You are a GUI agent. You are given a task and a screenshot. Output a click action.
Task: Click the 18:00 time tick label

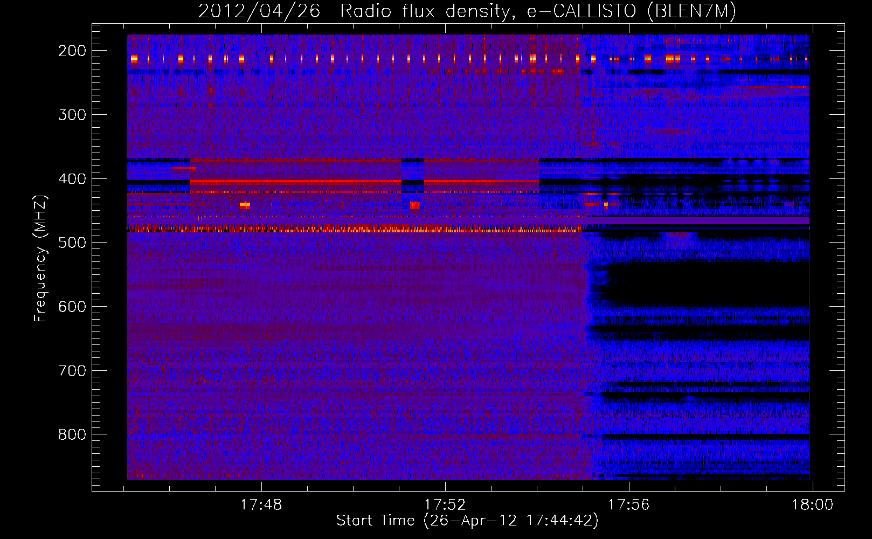pyautogui.click(x=812, y=505)
